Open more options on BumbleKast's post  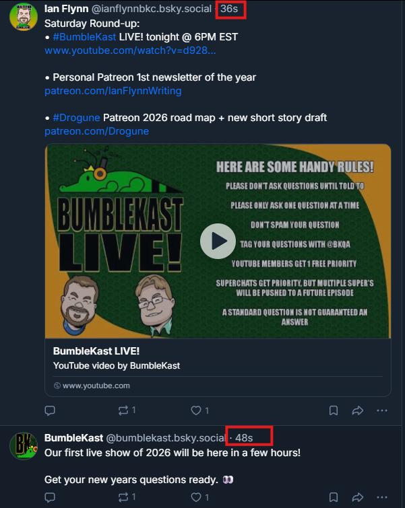pyautogui.click(x=382, y=497)
